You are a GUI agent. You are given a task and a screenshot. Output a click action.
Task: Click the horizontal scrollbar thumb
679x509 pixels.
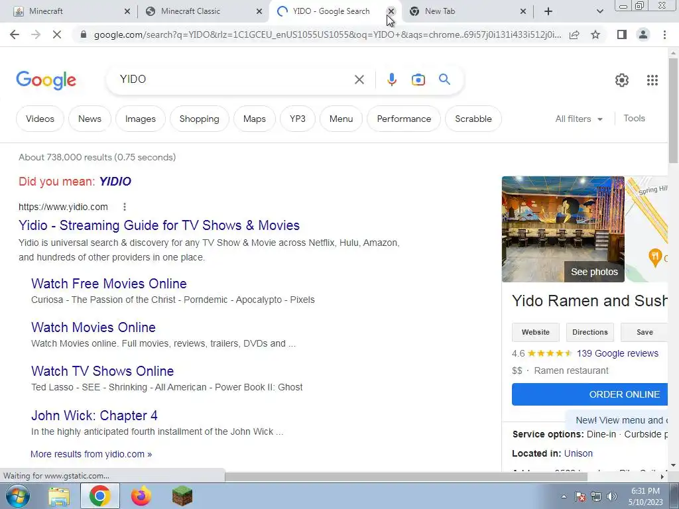point(406,477)
